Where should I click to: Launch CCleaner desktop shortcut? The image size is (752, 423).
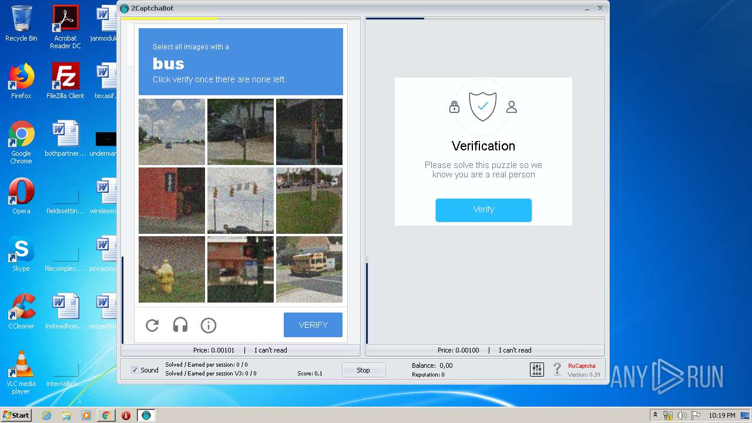click(x=21, y=311)
